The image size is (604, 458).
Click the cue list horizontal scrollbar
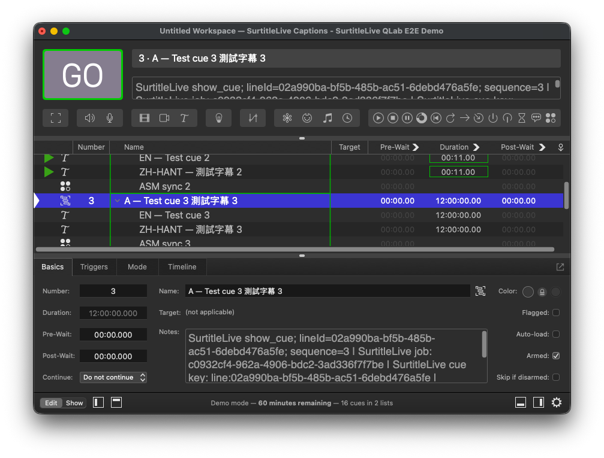pyautogui.click(x=295, y=250)
